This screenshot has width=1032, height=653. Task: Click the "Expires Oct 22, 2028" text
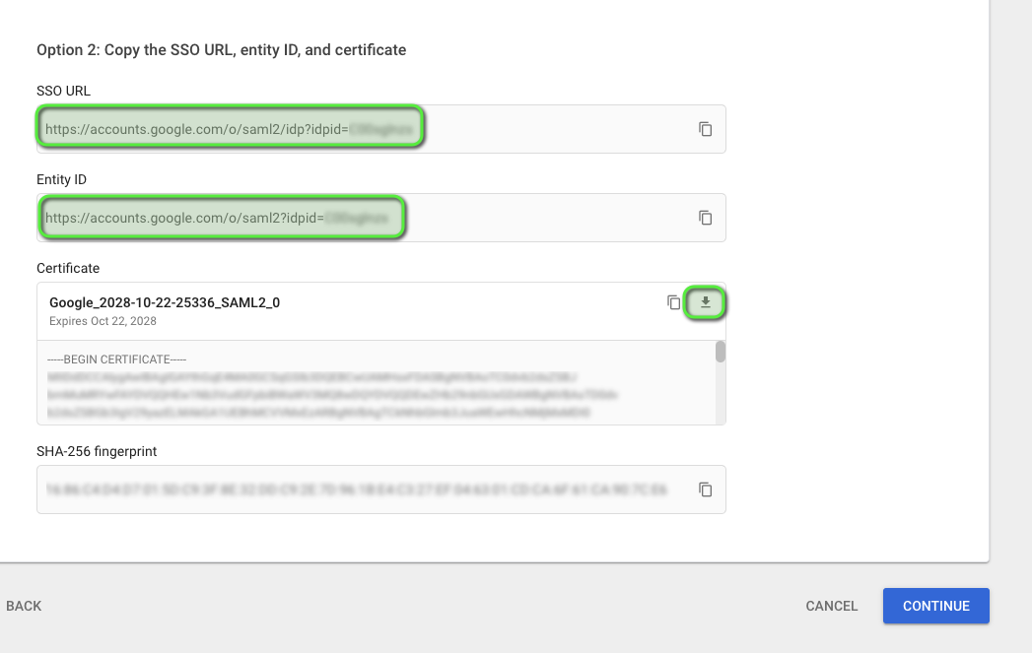click(103, 321)
